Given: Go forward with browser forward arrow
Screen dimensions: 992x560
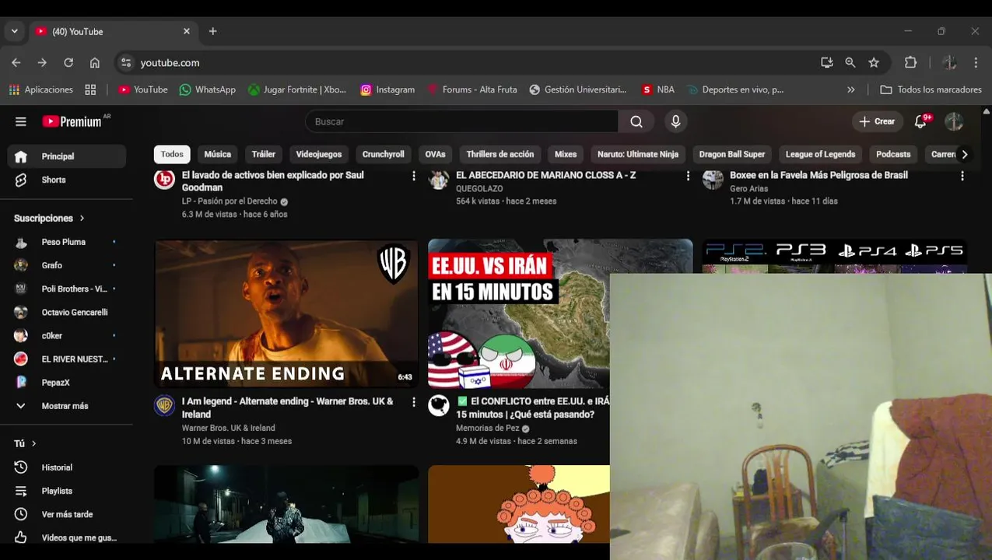Looking at the screenshot, I should (x=42, y=62).
